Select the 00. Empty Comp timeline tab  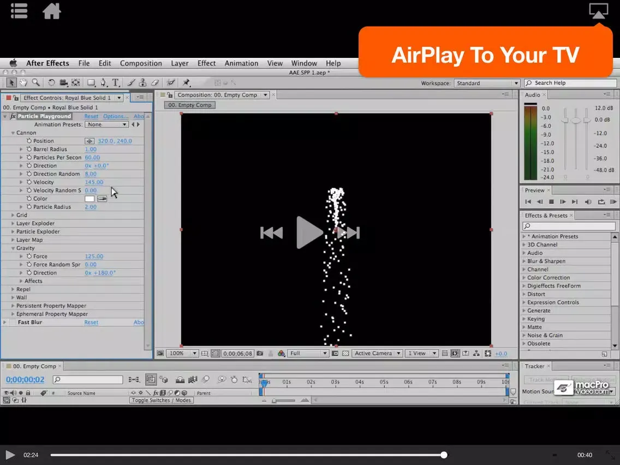(x=34, y=367)
